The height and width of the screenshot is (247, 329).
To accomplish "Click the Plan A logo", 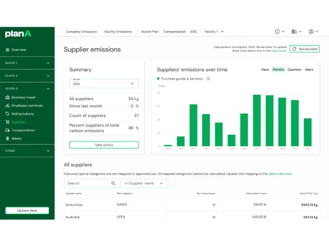I will click(x=18, y=34).
